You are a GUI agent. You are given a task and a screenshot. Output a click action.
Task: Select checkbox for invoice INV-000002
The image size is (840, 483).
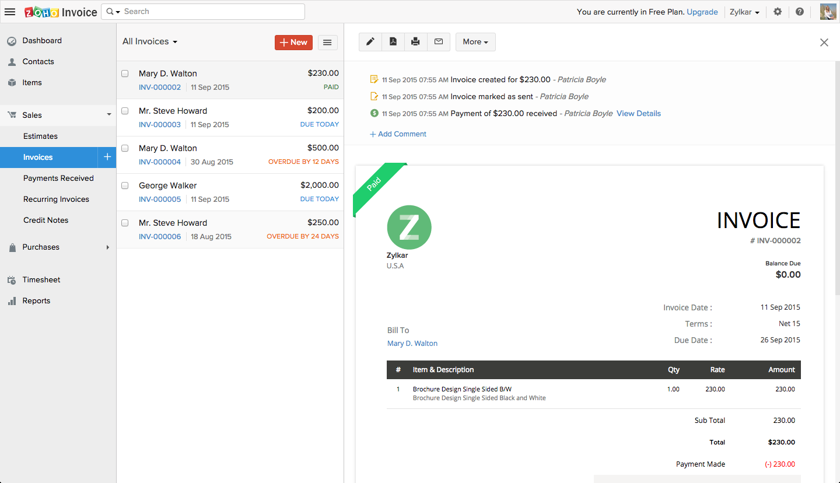pos(125,73)
